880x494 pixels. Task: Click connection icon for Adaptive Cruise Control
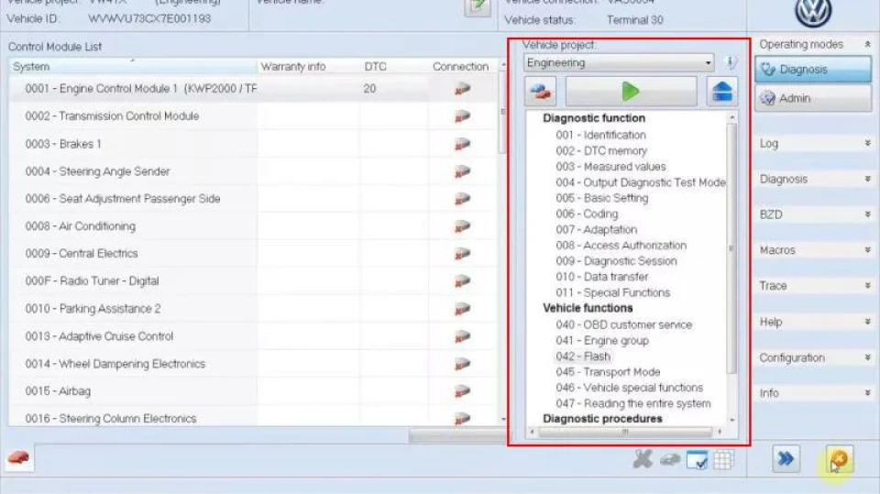[x=462, y=336]
